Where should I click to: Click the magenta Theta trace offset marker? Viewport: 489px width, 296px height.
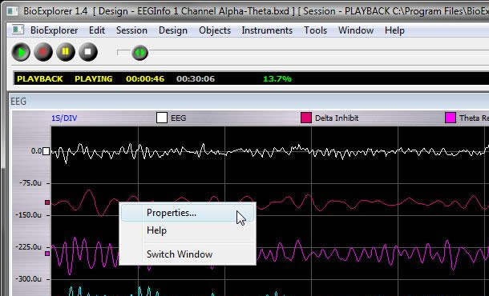click(x=47, y=254)
